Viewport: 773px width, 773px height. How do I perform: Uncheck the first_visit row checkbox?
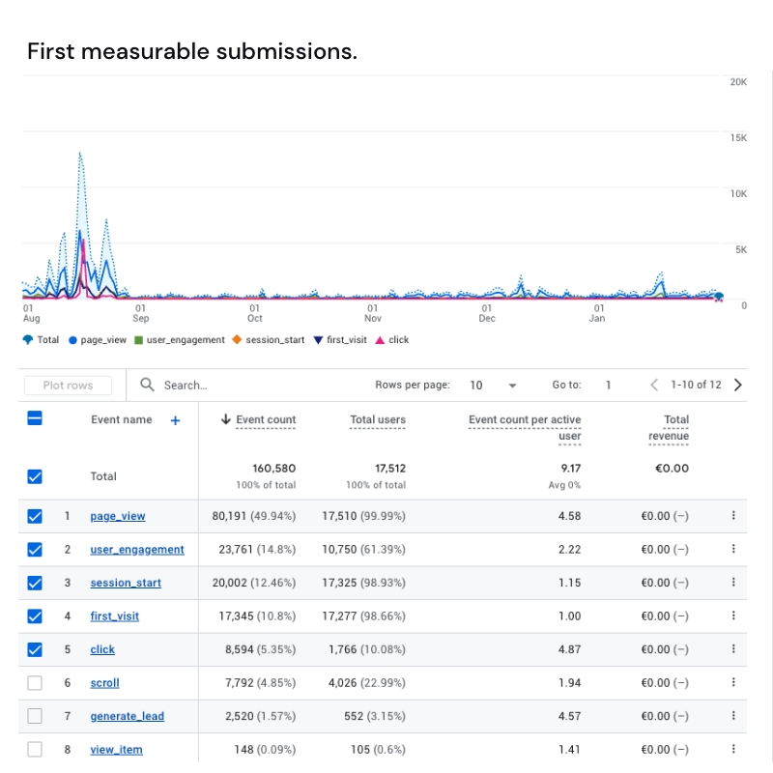[x=35, y=616]
